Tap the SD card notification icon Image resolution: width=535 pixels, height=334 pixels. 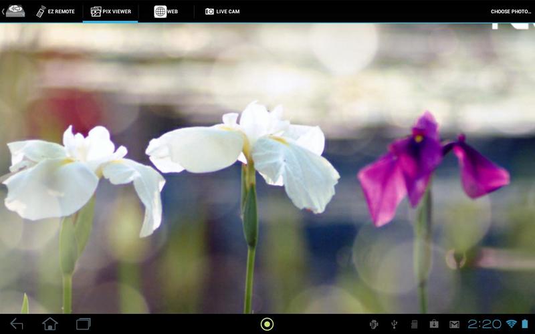pos(414,324)
